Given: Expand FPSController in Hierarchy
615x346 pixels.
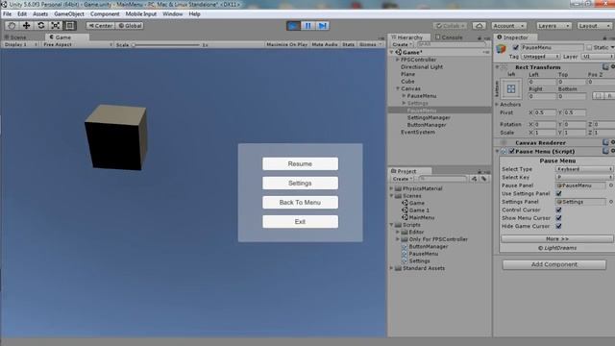Looking at the screenshot, I should [397, 60].
